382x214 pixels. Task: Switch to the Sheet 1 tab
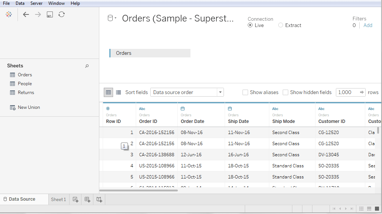click(58, 200)
